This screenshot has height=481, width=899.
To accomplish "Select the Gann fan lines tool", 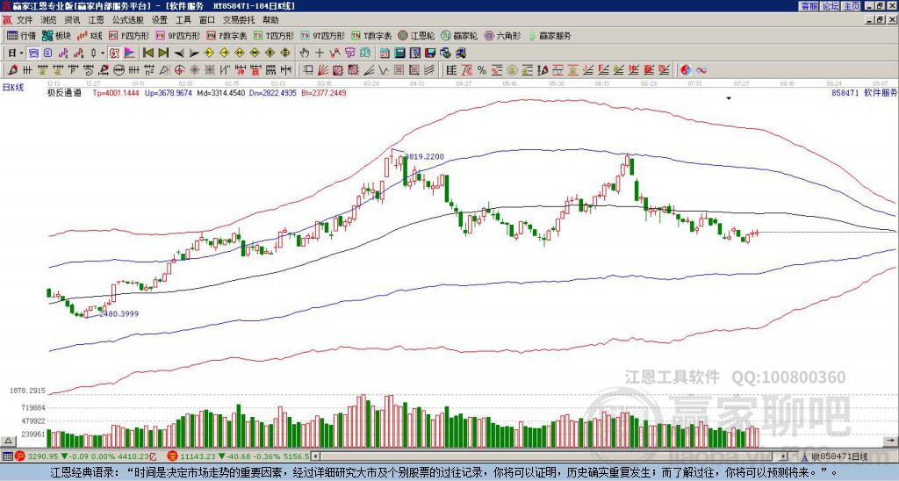I will pos(323,70).
